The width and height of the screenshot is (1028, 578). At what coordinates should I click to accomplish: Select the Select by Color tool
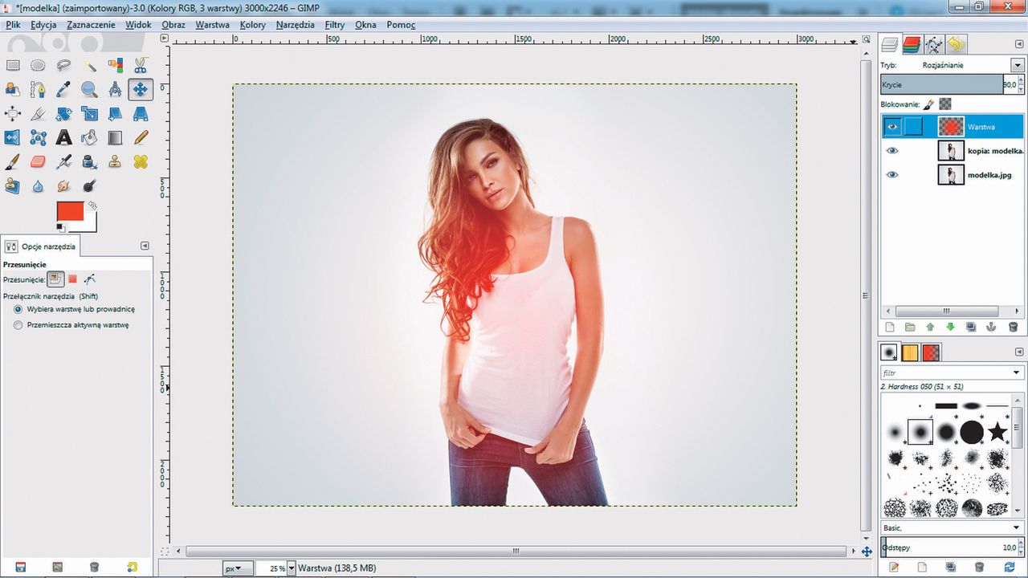pos(115,66)
